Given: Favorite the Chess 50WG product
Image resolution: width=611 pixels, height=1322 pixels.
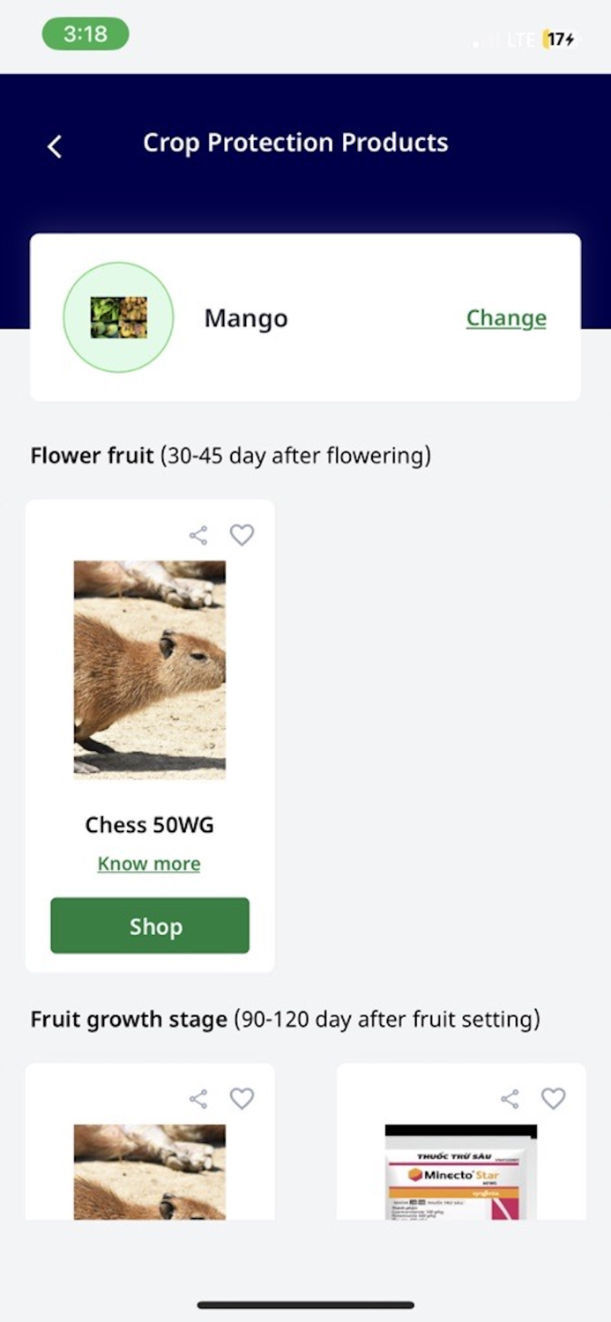Looking at the screenshot, I should click(242, 534).
